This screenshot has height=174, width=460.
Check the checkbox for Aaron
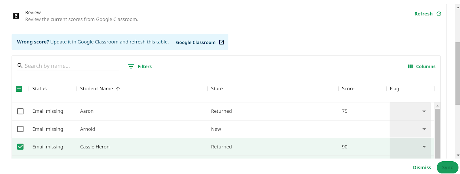pos(20,111)
